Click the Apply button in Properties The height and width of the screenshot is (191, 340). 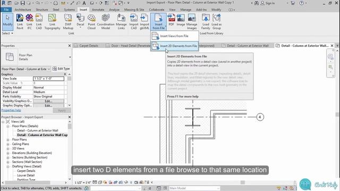click(62, 110)
